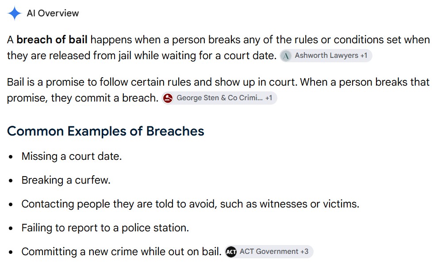Click the ACT Government black logo icon
The image size is (437, 268).
(x=231, y=252)
